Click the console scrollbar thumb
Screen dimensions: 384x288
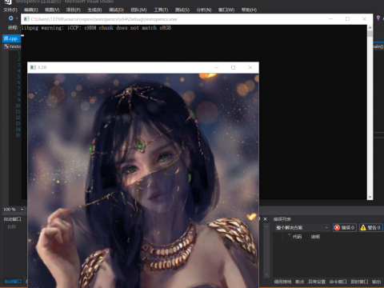pos(370,34)
